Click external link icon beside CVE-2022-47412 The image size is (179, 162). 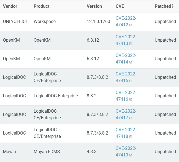[x=131, y=25]
